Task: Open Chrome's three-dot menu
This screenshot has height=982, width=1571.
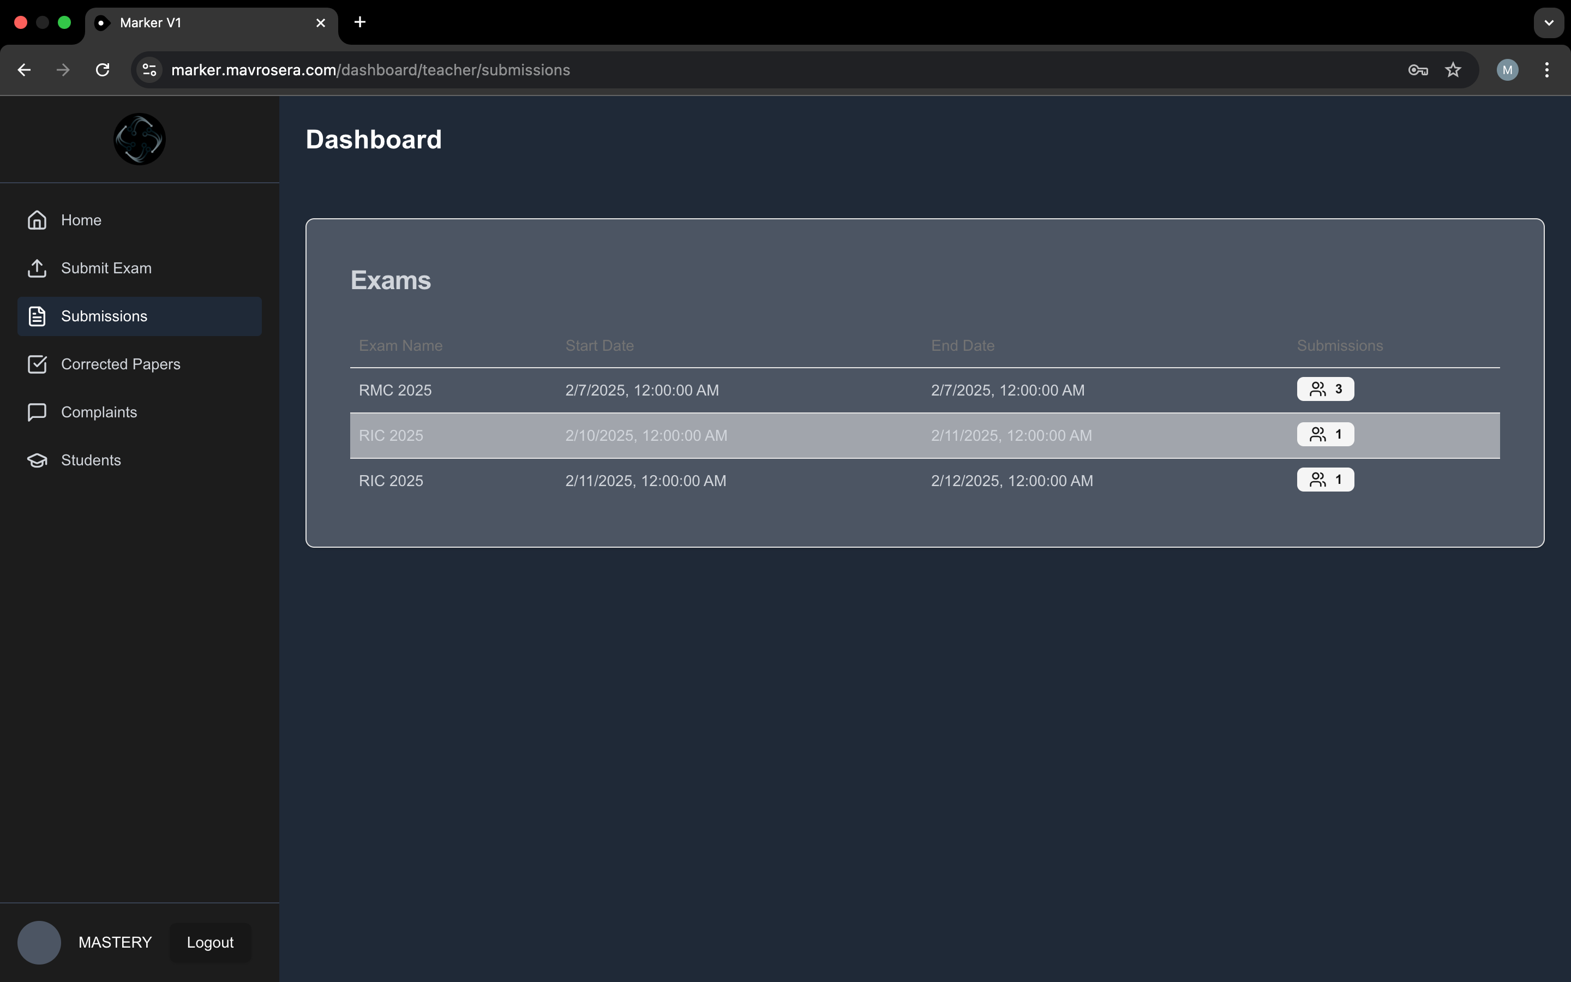Action: point(1547,70)
